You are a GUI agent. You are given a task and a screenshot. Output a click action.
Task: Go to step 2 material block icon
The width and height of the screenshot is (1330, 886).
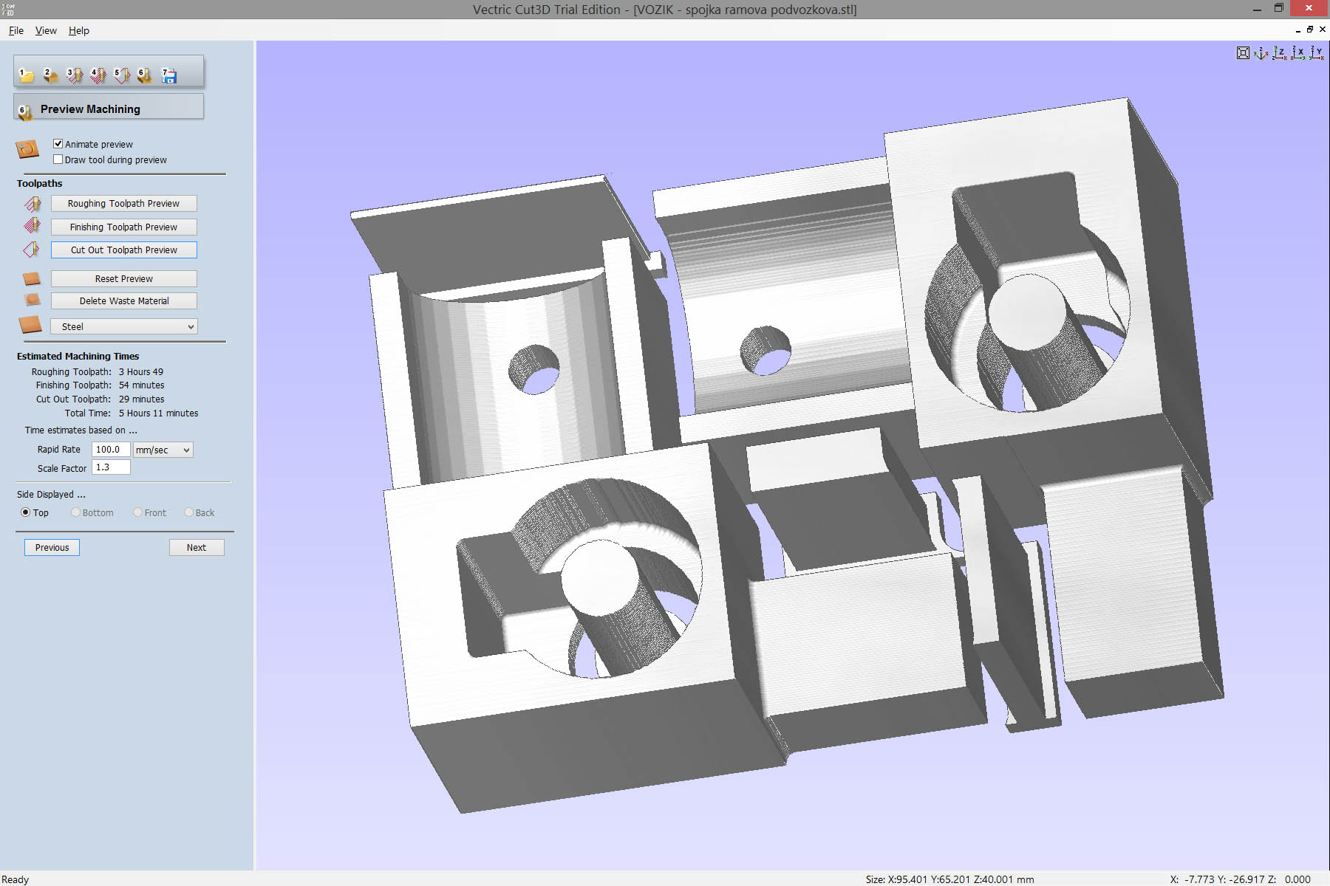tap(50, 75)
